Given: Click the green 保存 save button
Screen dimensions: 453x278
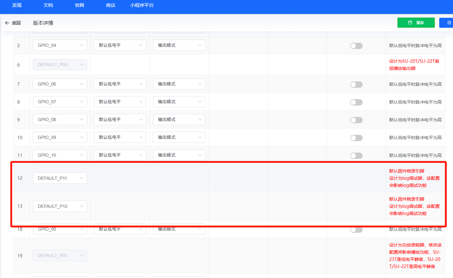Looking at the screenshot, I should click(x=416, y=23).
